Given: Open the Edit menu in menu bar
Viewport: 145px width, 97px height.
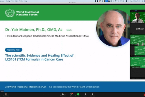Looking at the screenshot, I should point(16,1).
